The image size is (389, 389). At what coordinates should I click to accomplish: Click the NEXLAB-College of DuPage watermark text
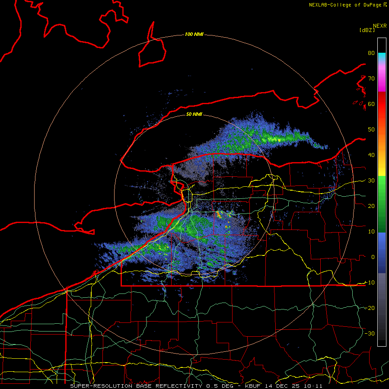[348, 5]
